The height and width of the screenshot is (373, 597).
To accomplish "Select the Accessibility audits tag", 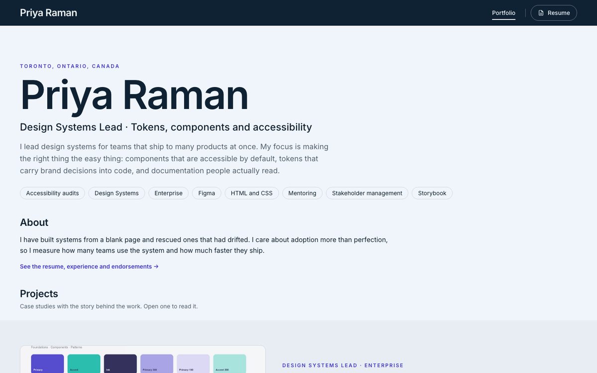I will [x=52, y=193].
